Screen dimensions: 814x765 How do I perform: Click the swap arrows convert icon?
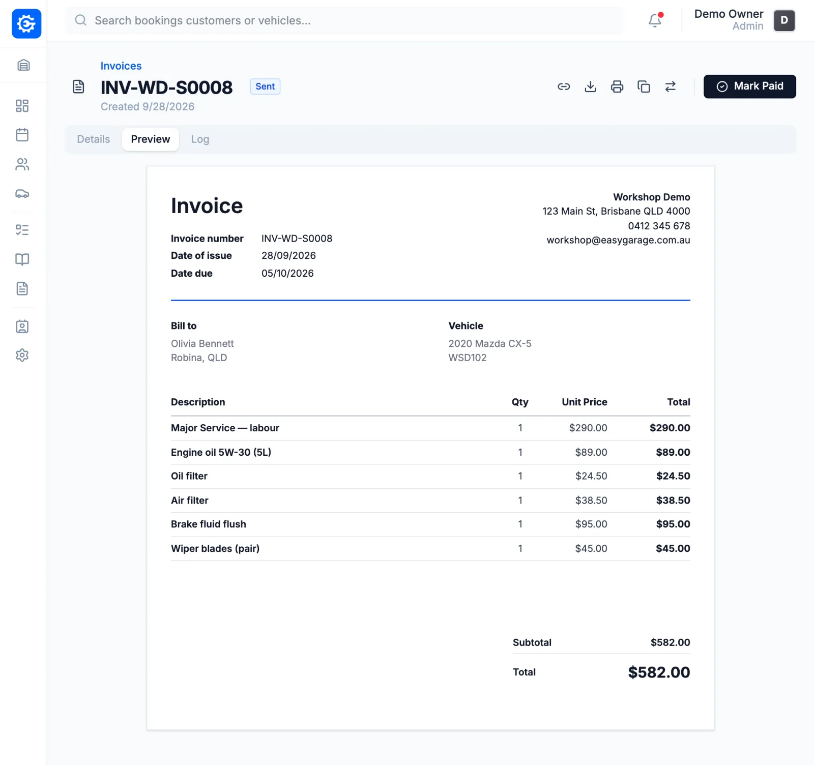coord(671,86)
